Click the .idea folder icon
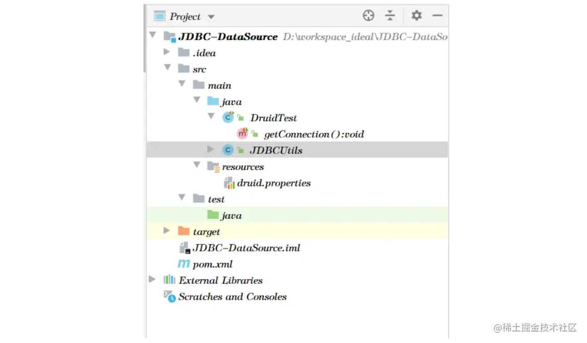The height and width of the screenshot is (343, 587). coord(184,52)
